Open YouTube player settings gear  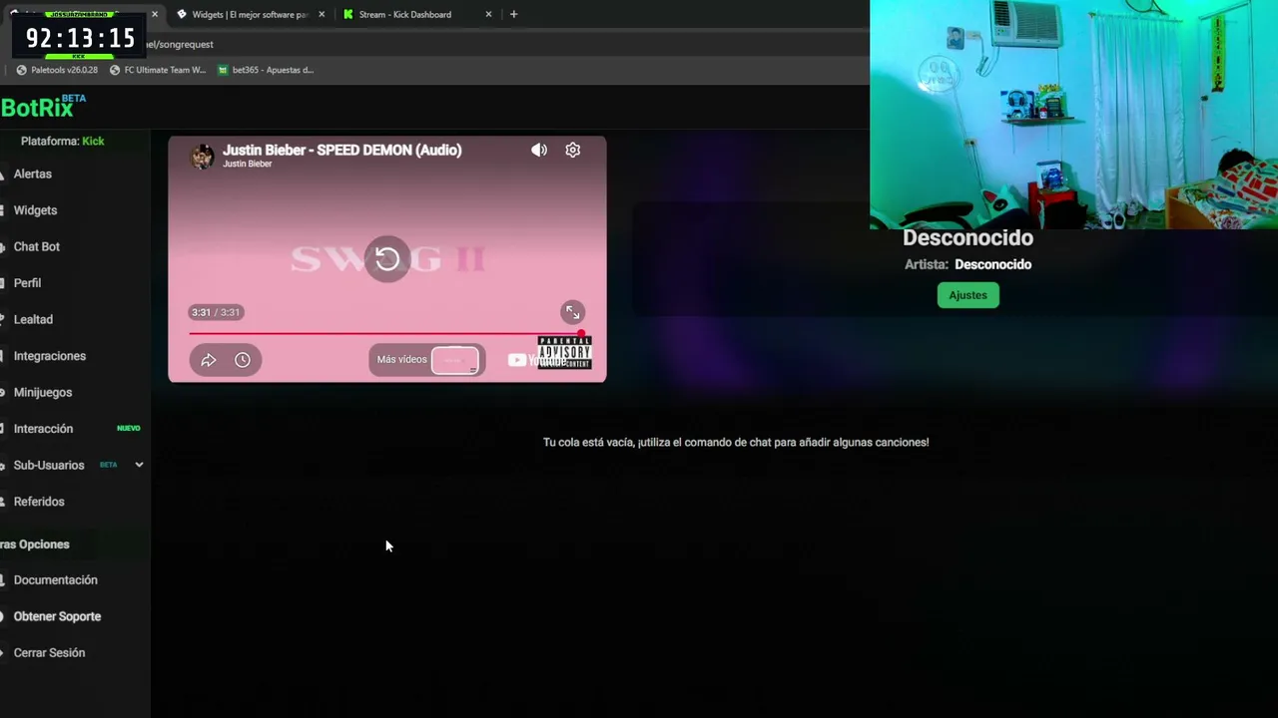coord(572,150)
